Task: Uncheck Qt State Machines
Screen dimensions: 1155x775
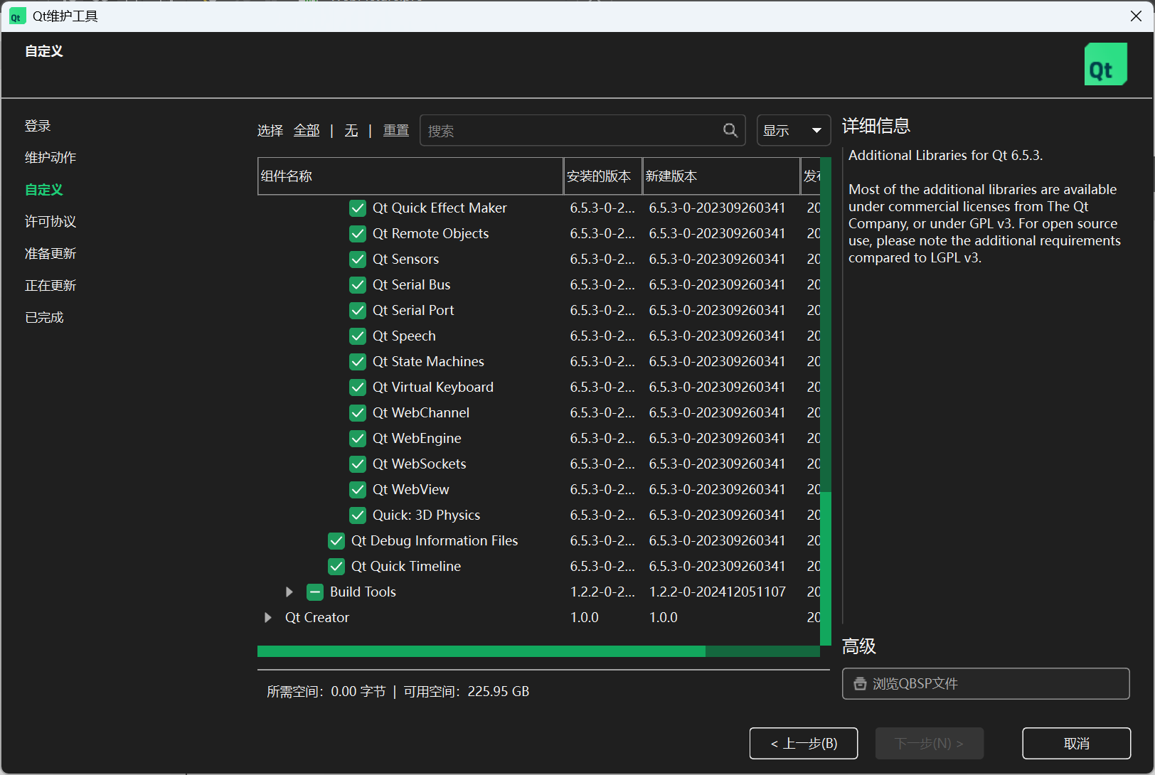Action: point(358,362)
